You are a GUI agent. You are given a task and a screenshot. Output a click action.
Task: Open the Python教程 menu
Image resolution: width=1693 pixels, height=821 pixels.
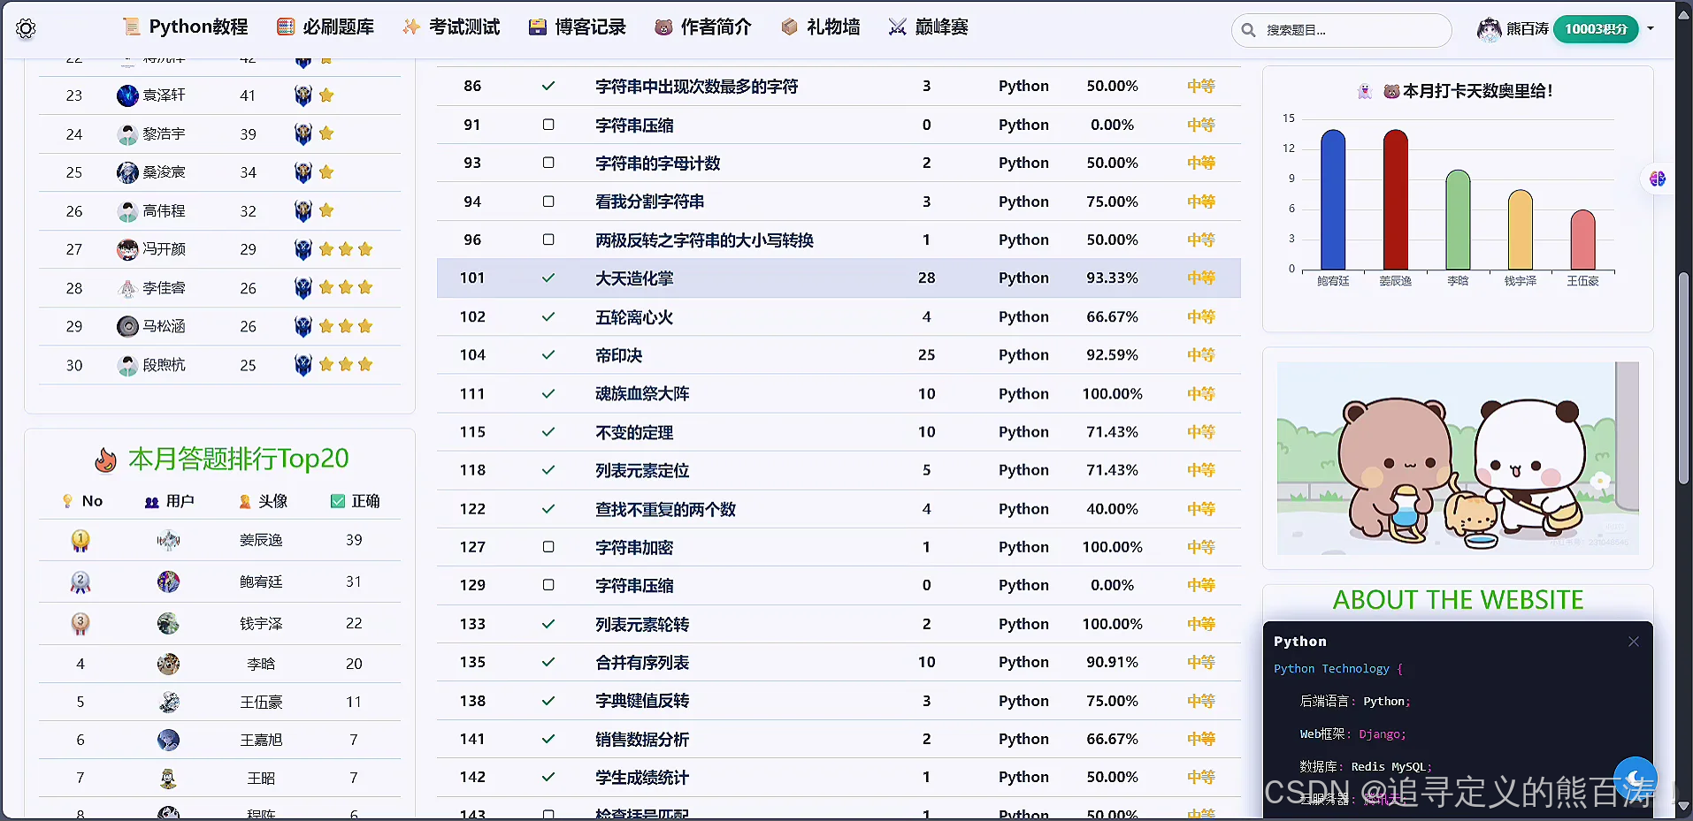click(185, 27)
